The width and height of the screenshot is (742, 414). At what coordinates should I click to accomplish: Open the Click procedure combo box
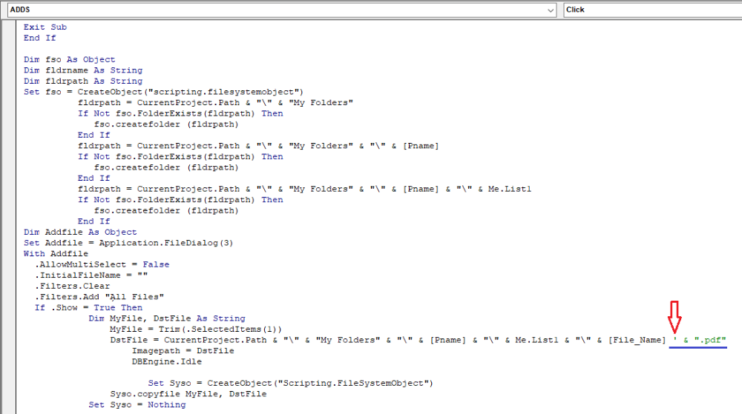pos(652,10)
